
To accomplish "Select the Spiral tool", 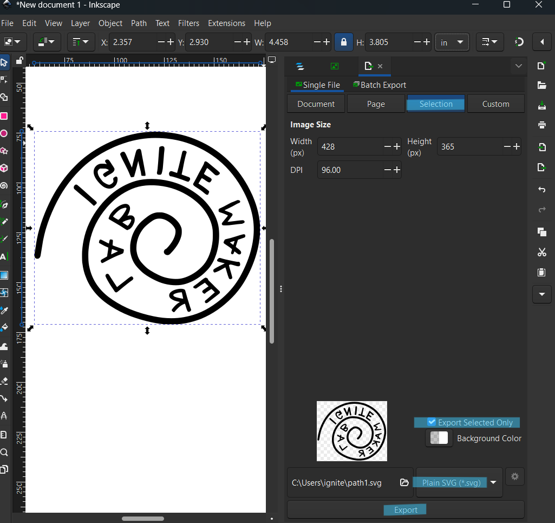I will click(x=4, y=186).
